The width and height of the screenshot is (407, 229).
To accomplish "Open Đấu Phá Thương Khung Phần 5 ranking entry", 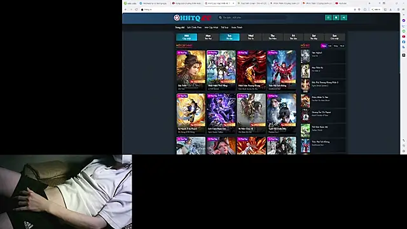I will tap(325, 82).
